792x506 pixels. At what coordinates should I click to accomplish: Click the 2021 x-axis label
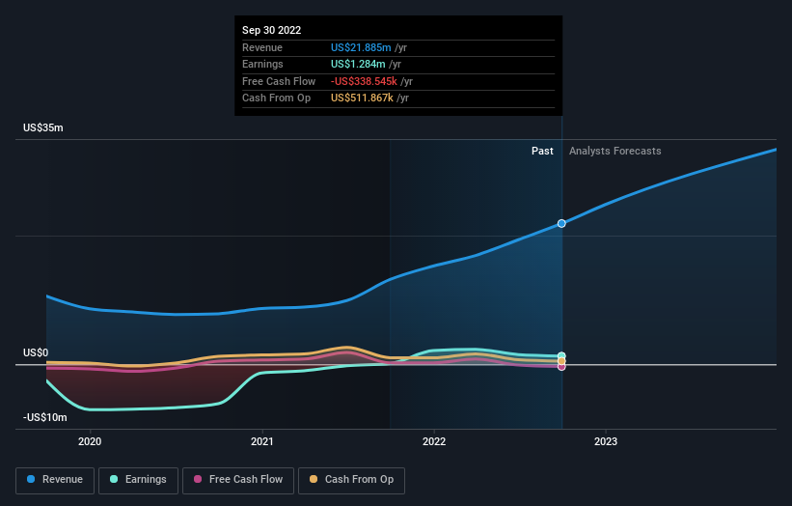(x=262, y=442)
